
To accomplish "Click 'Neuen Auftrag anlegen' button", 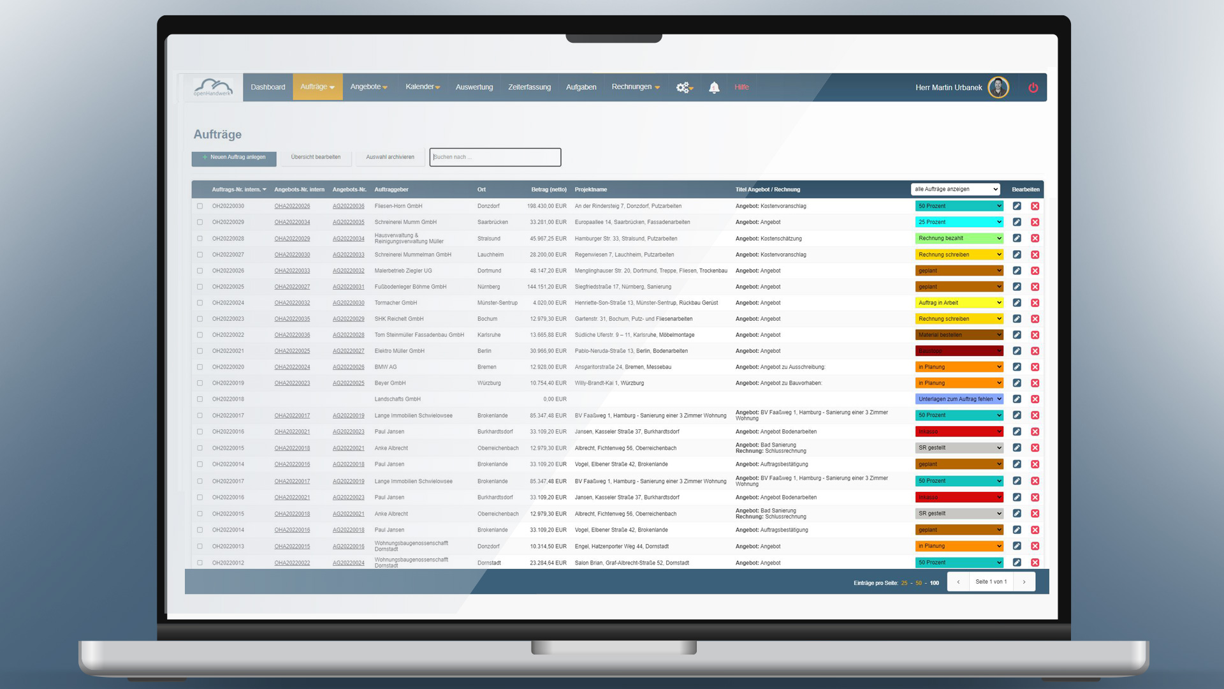I will pyautogui.click(x=234, y=157).
